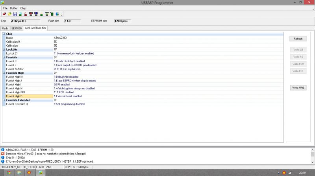Click the EEPROM size field showing 128 Bytes

point(122,21)
